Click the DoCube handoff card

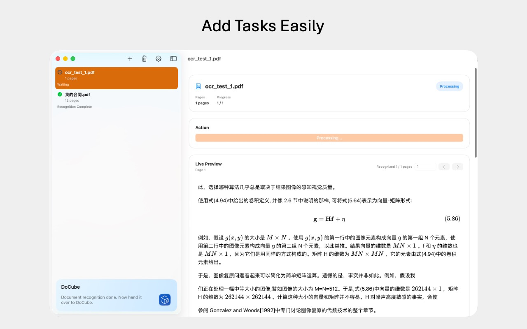[117, 295]
